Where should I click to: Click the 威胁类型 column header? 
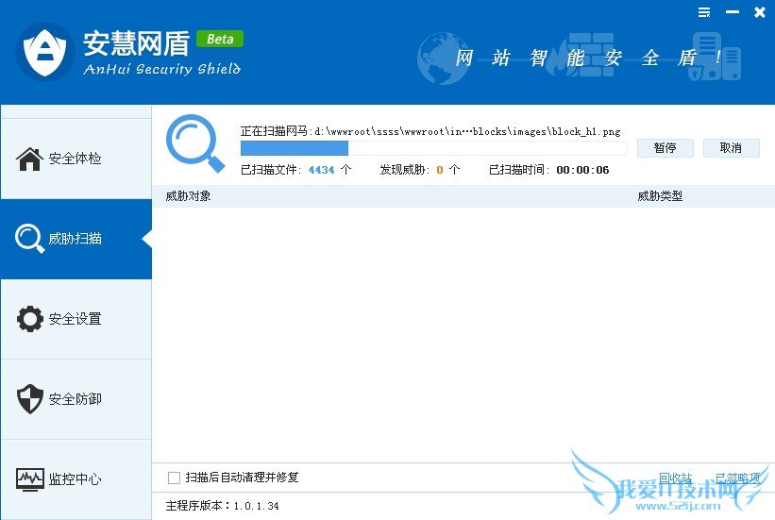660,196
